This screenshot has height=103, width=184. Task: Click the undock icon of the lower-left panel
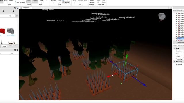click(x=15, y=50)
